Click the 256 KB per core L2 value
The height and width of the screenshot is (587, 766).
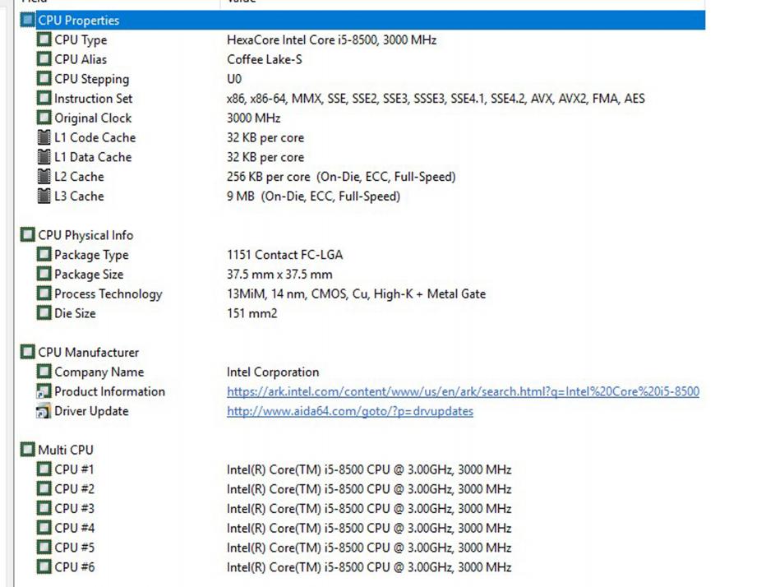click(x=341, y=177)
